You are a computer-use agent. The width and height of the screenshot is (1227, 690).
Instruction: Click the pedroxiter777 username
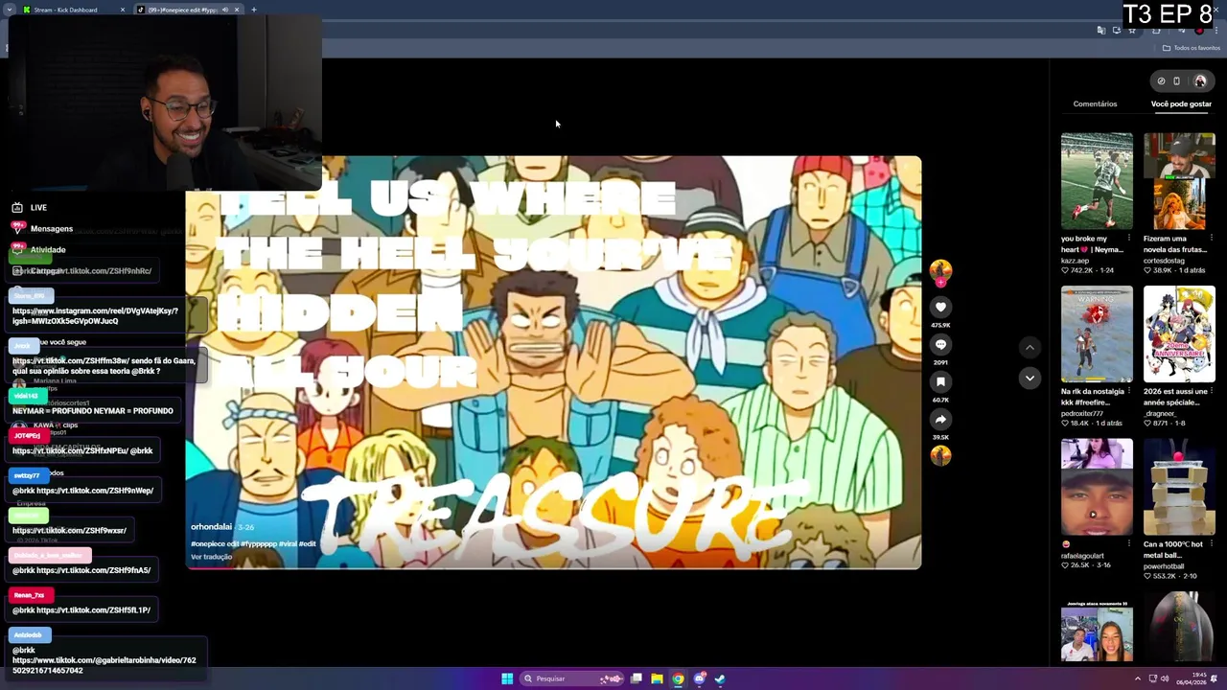tap(1082, 412)
